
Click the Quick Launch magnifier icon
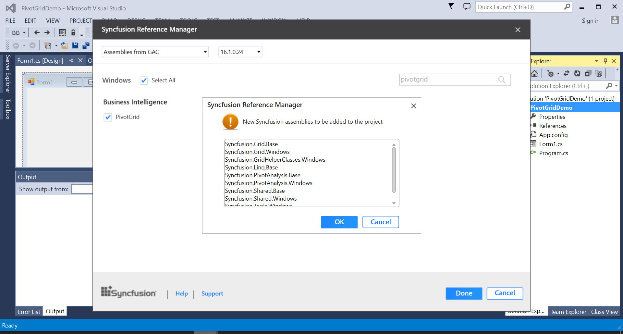click(x=567, y=7)
